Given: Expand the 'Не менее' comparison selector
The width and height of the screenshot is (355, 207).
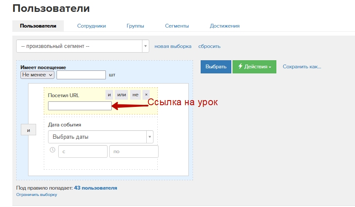Looking at the screenshot, I should pyautogui.click(x=37, y=75).
